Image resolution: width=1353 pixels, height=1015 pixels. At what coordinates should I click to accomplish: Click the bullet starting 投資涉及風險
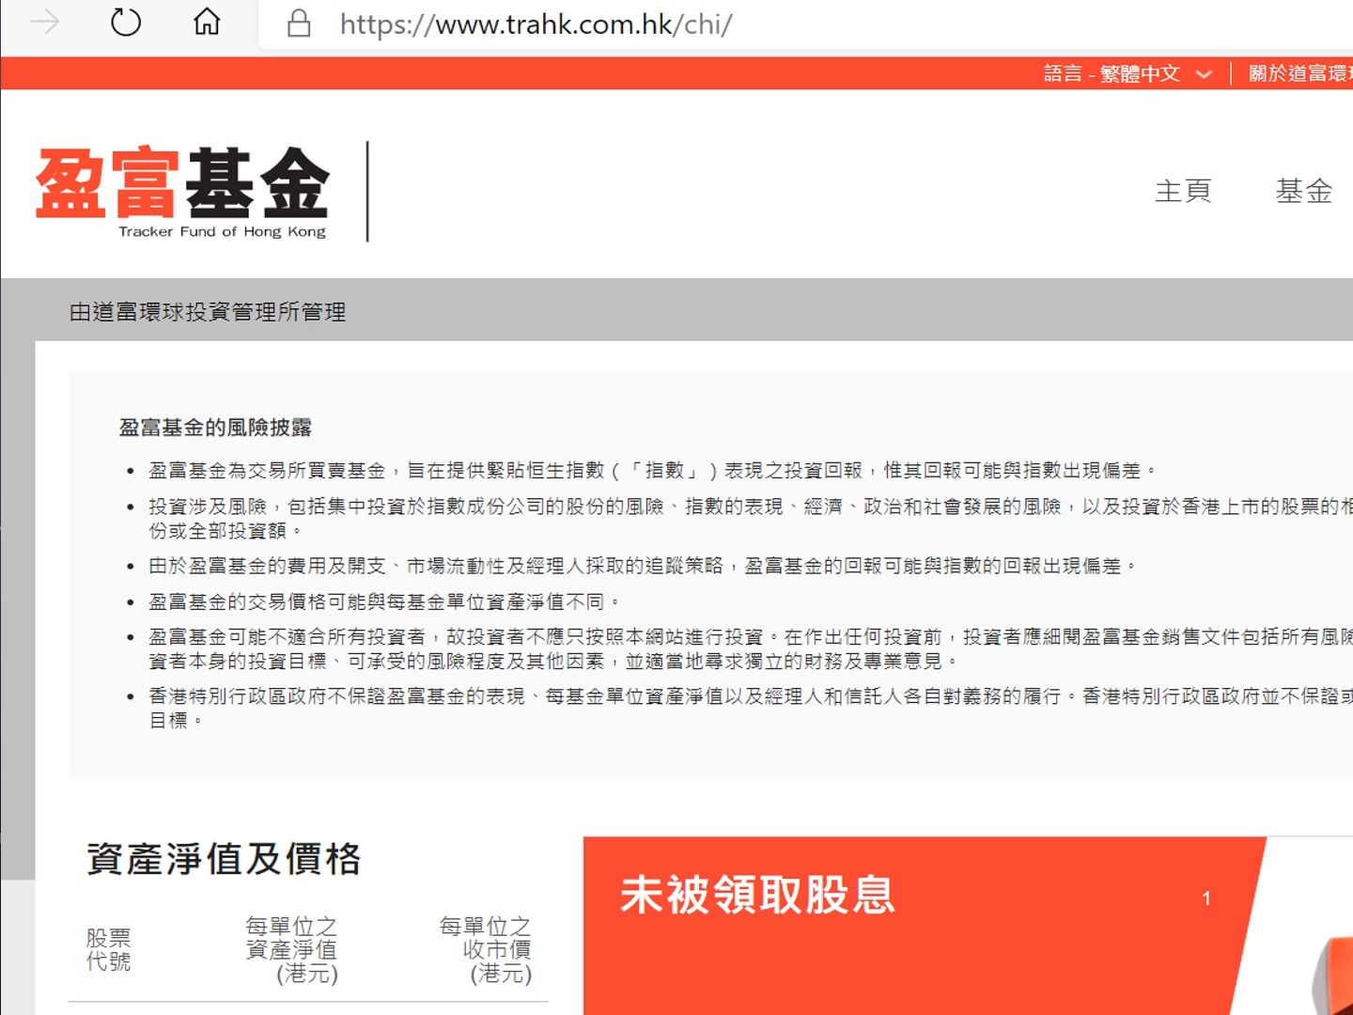pyautogui.click(x=751, y=519)
